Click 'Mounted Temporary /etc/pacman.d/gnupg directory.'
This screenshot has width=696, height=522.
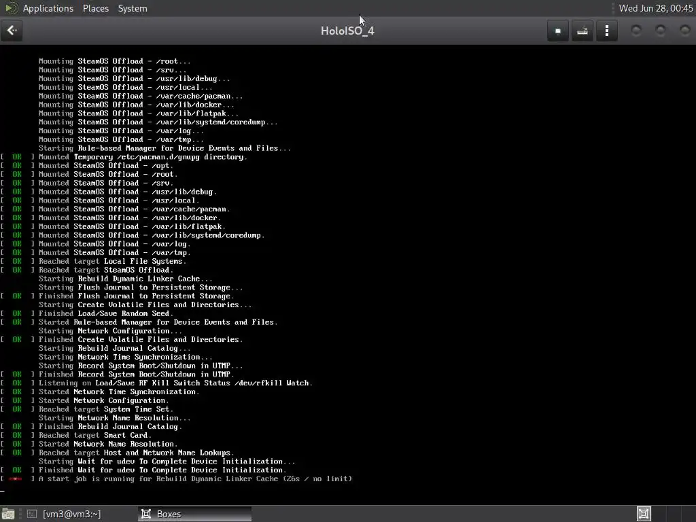point(143,157)
